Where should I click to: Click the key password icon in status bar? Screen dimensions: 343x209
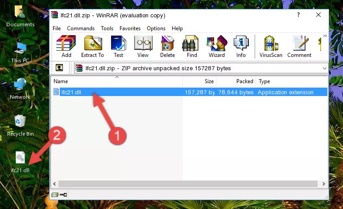tap(63, 195)
